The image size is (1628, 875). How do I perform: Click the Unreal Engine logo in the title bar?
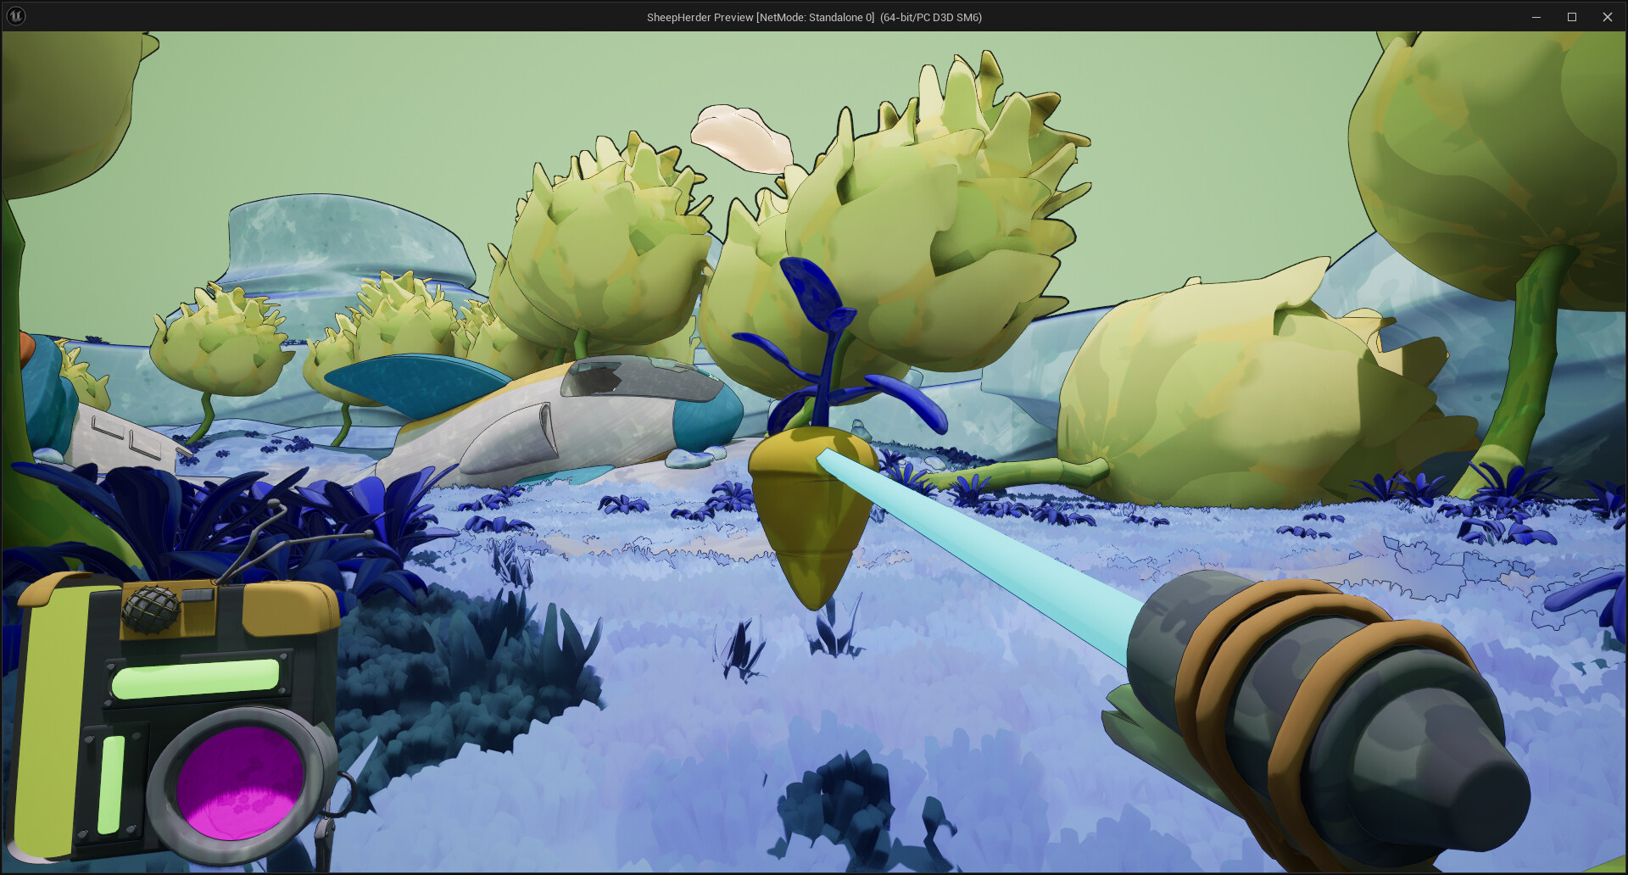(15, 15)
